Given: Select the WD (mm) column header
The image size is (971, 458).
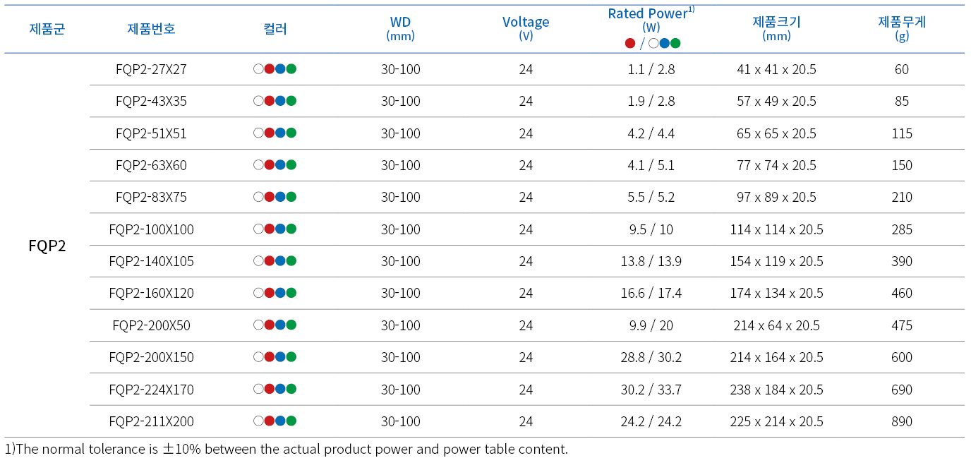Looking at the screenshot, I should coord(400,28).
